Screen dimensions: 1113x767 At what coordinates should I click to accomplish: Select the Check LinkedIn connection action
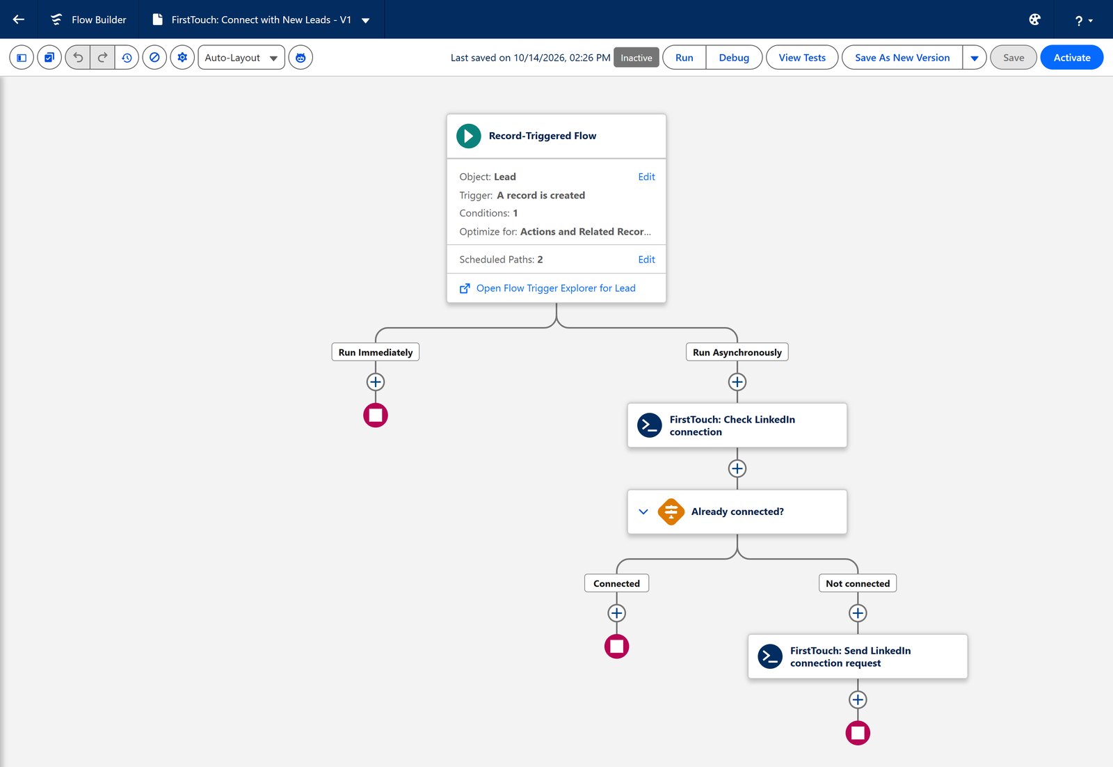[x=737, y=425]
